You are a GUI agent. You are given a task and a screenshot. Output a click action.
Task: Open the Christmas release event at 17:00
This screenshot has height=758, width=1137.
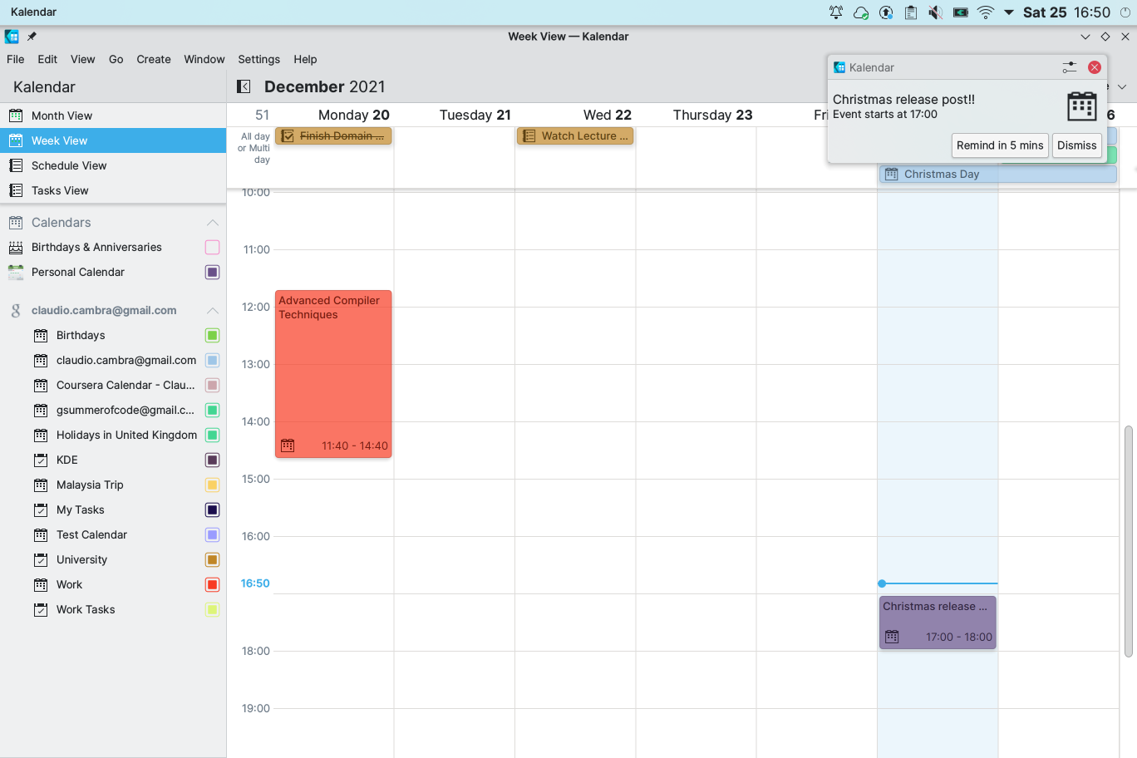pos(938,623)
